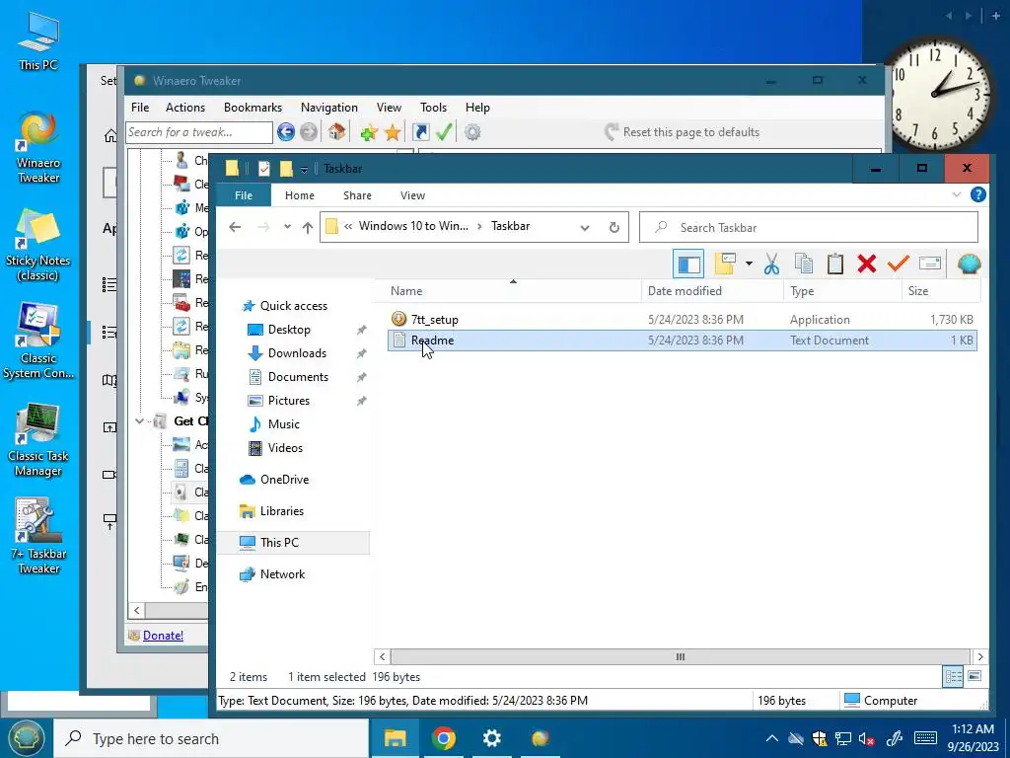The image size is (1010, 758).
Task: Open the folder options toolbar icon
Action: point(725,264)
